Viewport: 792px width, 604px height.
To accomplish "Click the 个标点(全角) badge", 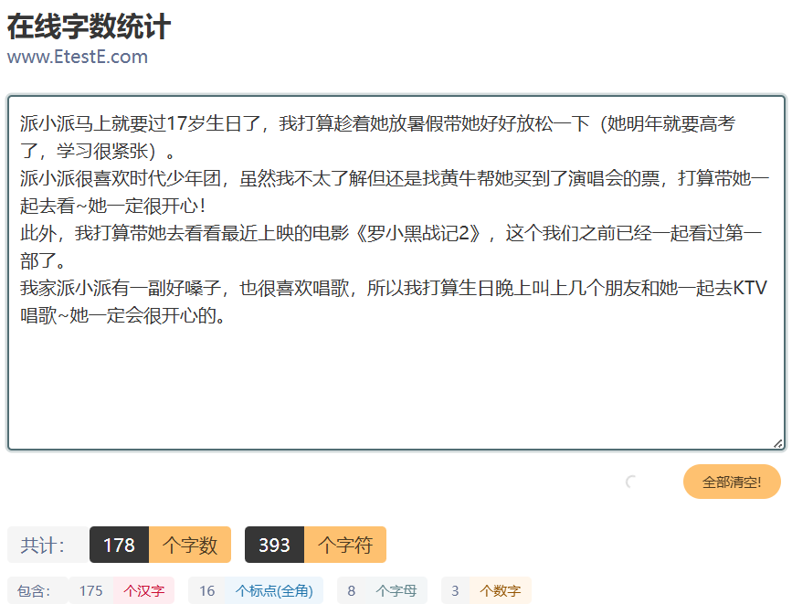I will [x=274, y=590].
